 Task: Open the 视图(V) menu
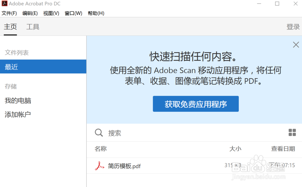[x=51, y=13]
